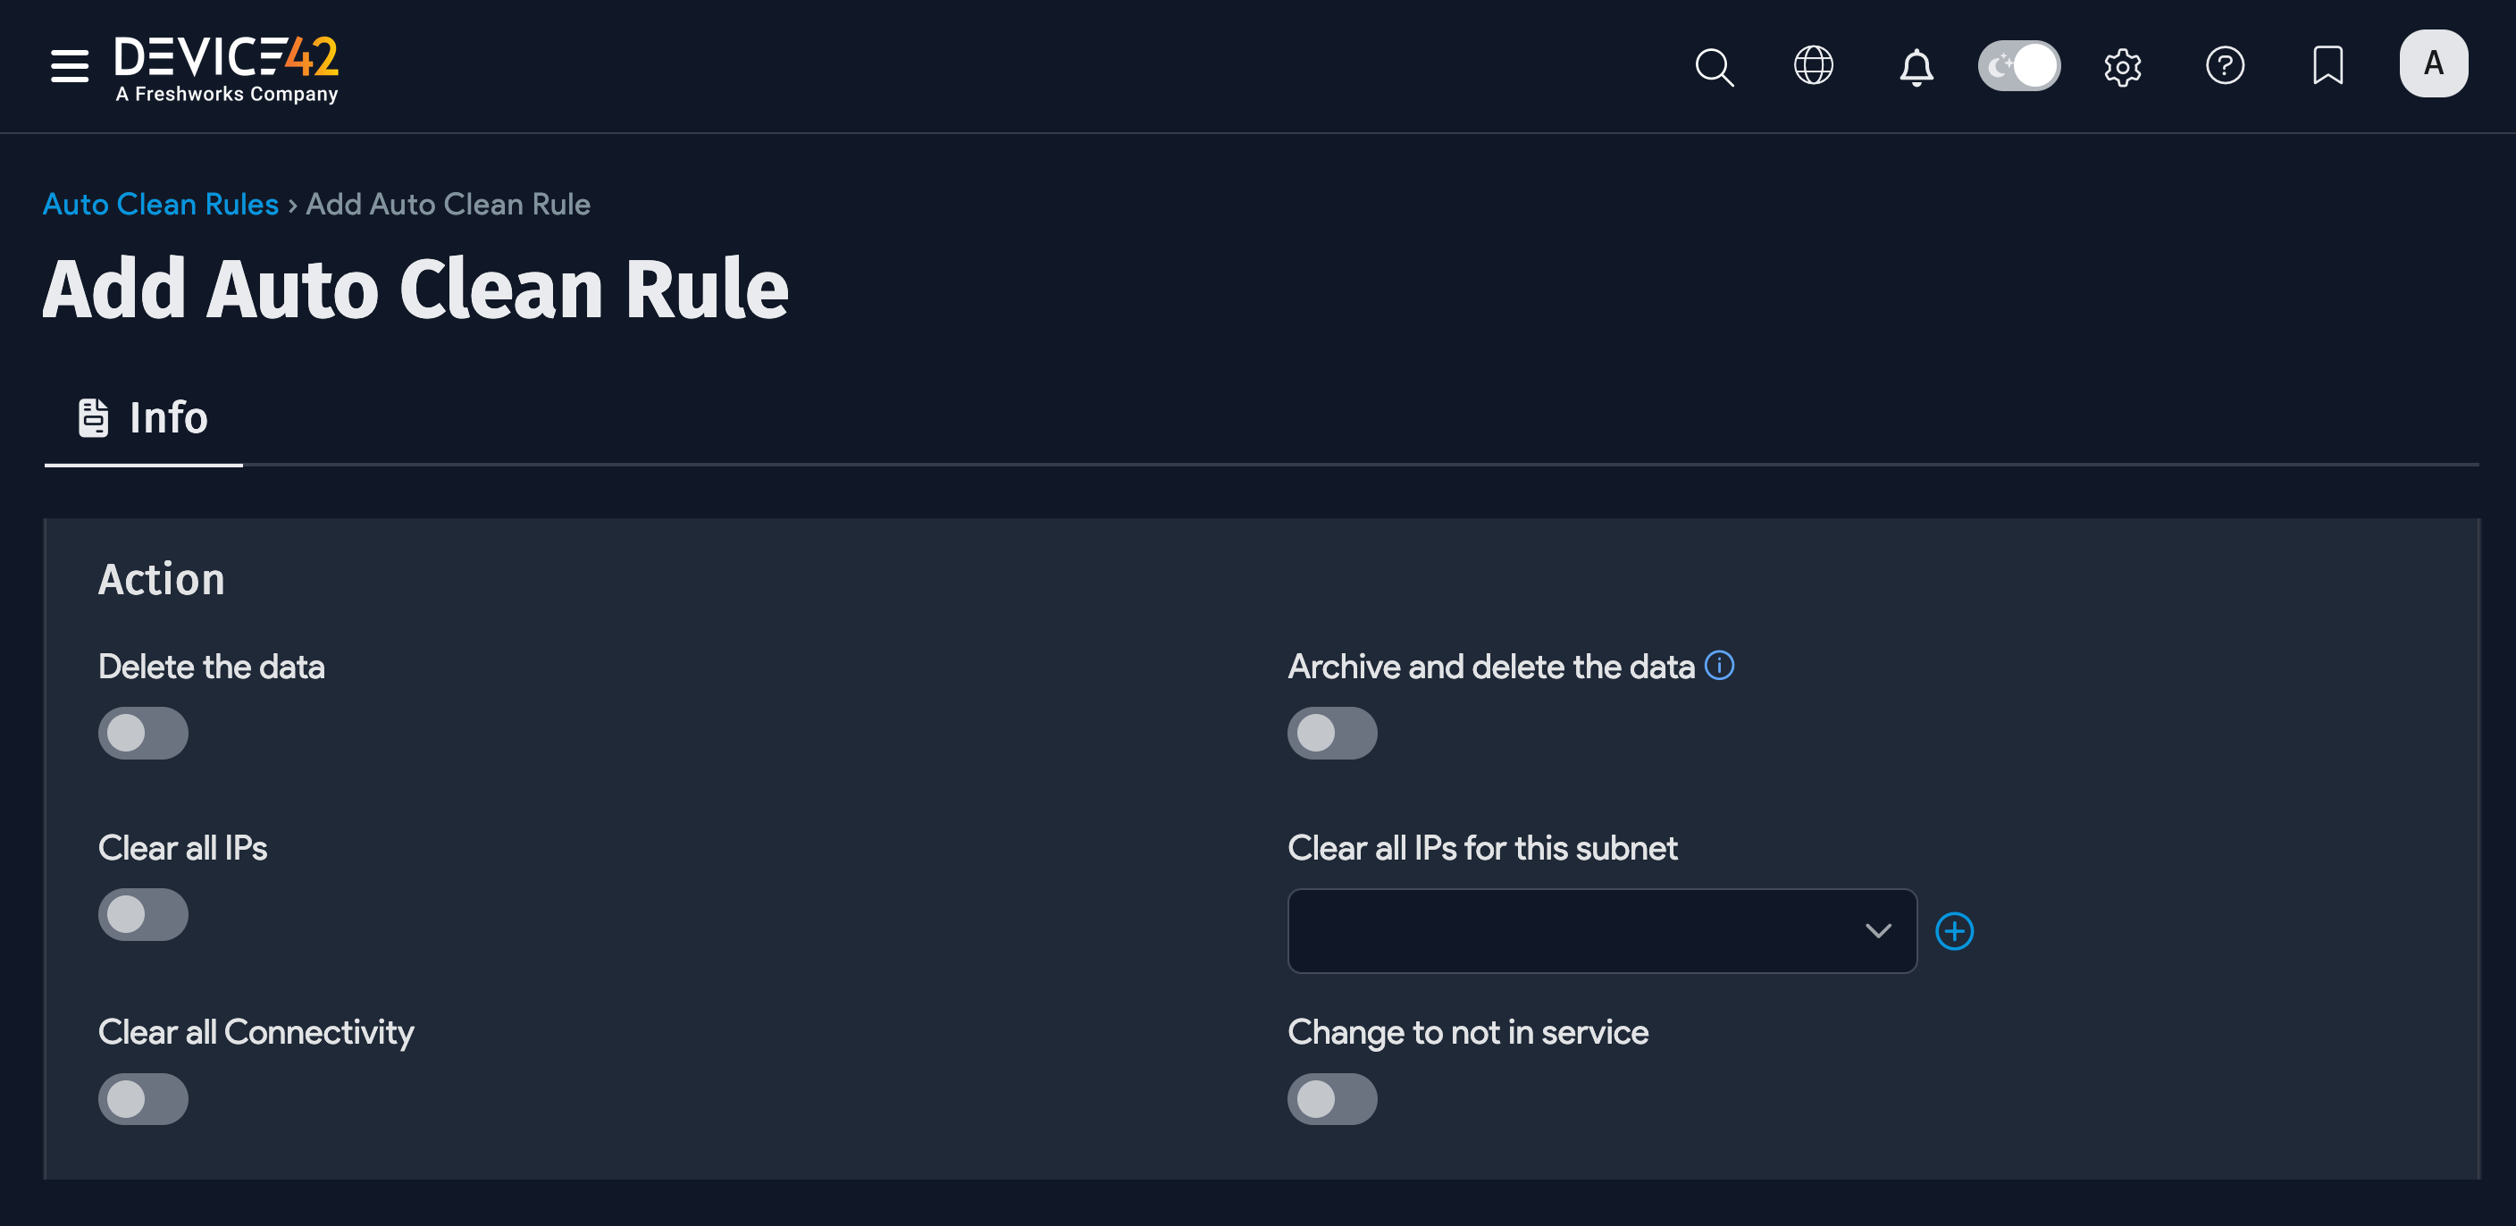Open the settings gear

click(x=2122, y=66)
